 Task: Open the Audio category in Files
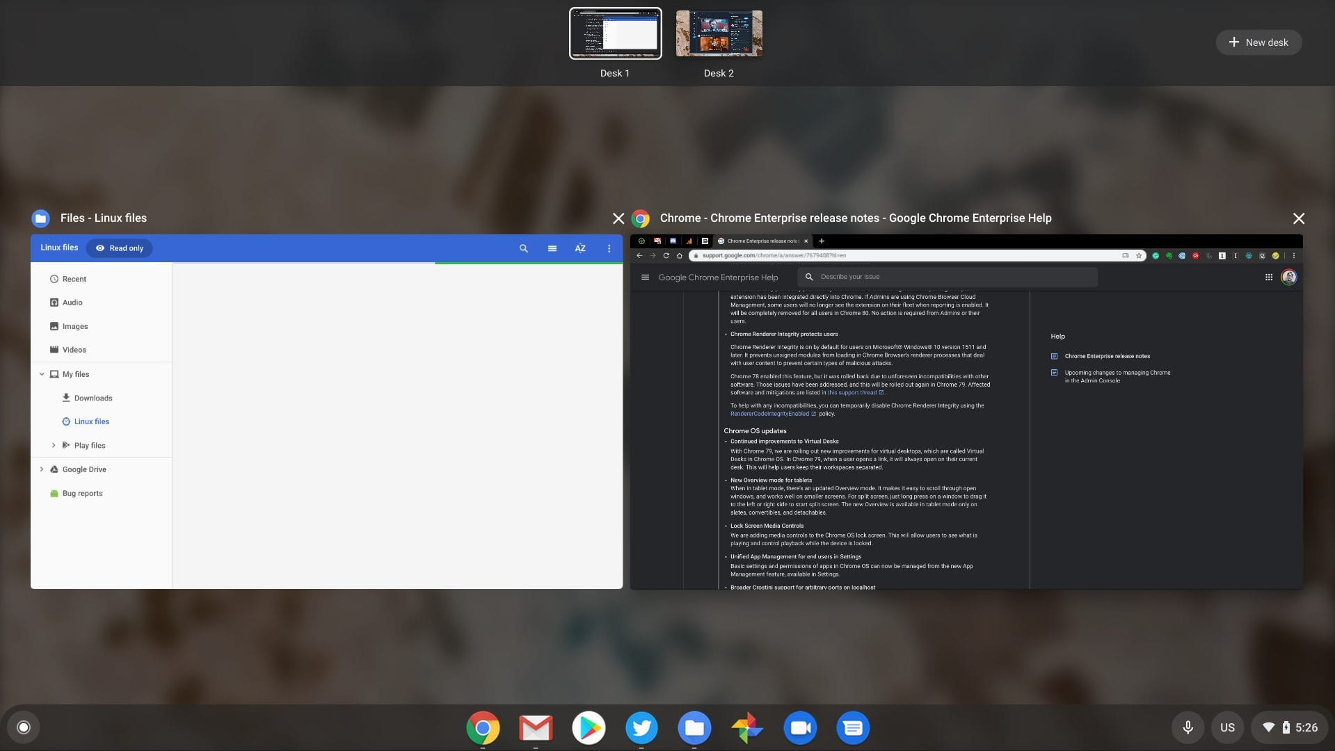tap(102, 302)
